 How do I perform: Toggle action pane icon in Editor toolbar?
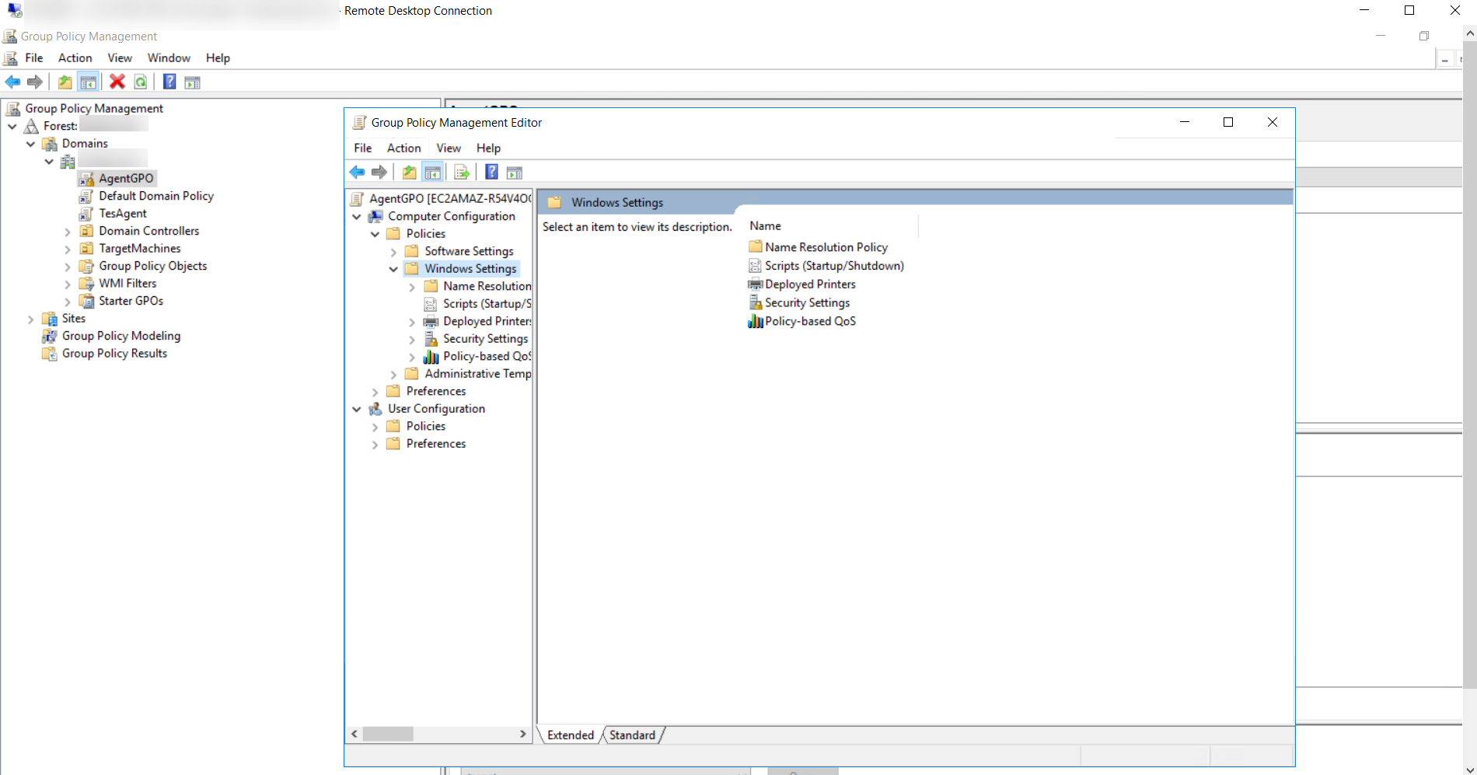pos(515,173)
